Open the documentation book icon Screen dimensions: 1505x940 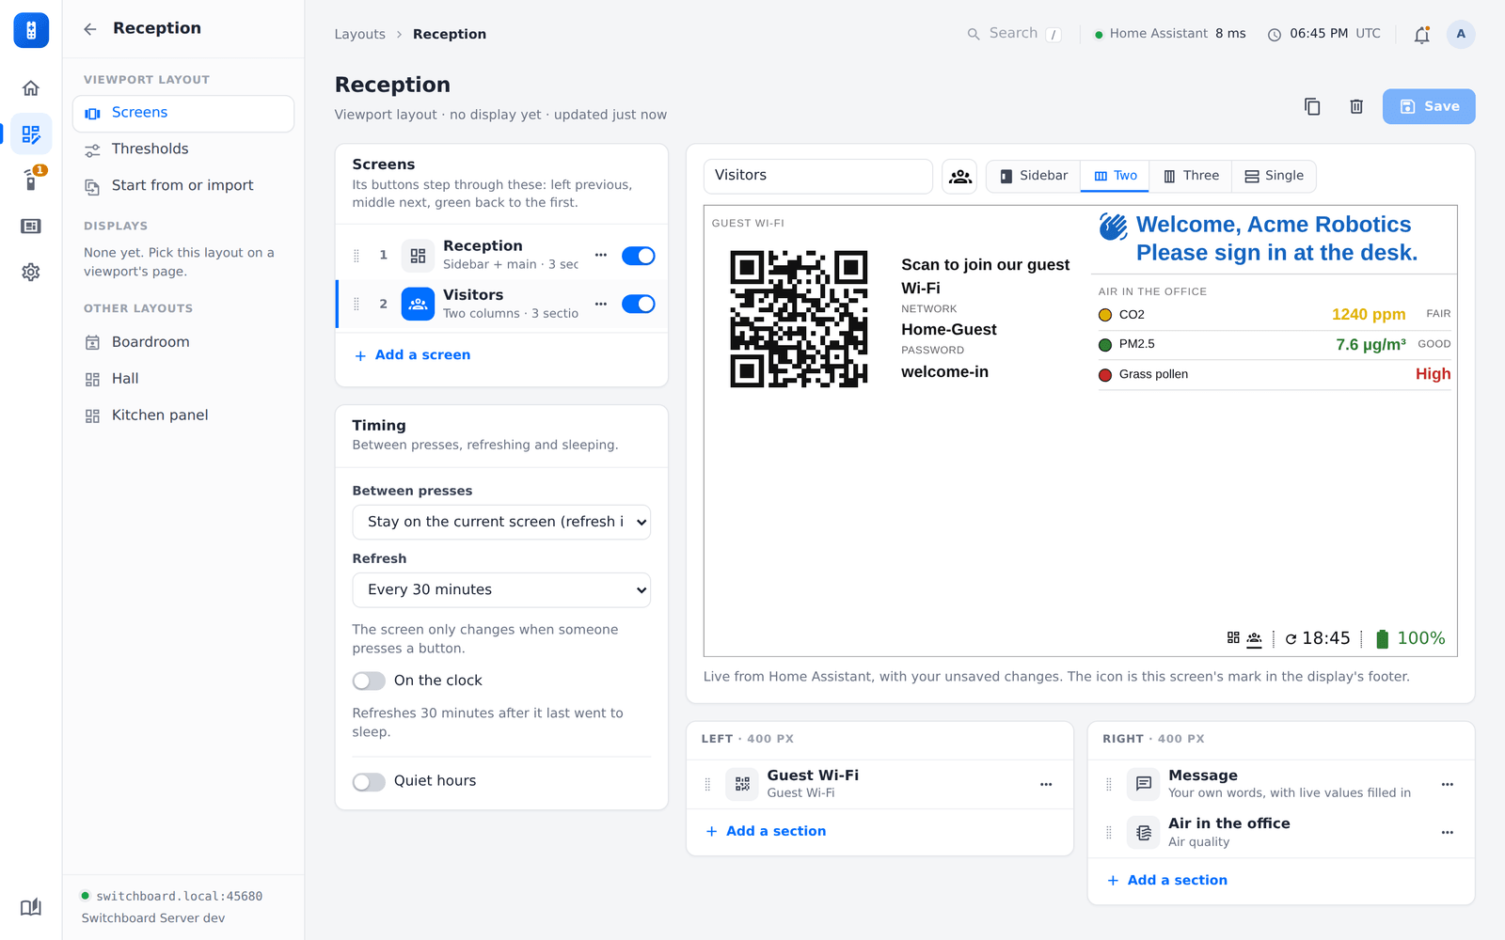31,907
